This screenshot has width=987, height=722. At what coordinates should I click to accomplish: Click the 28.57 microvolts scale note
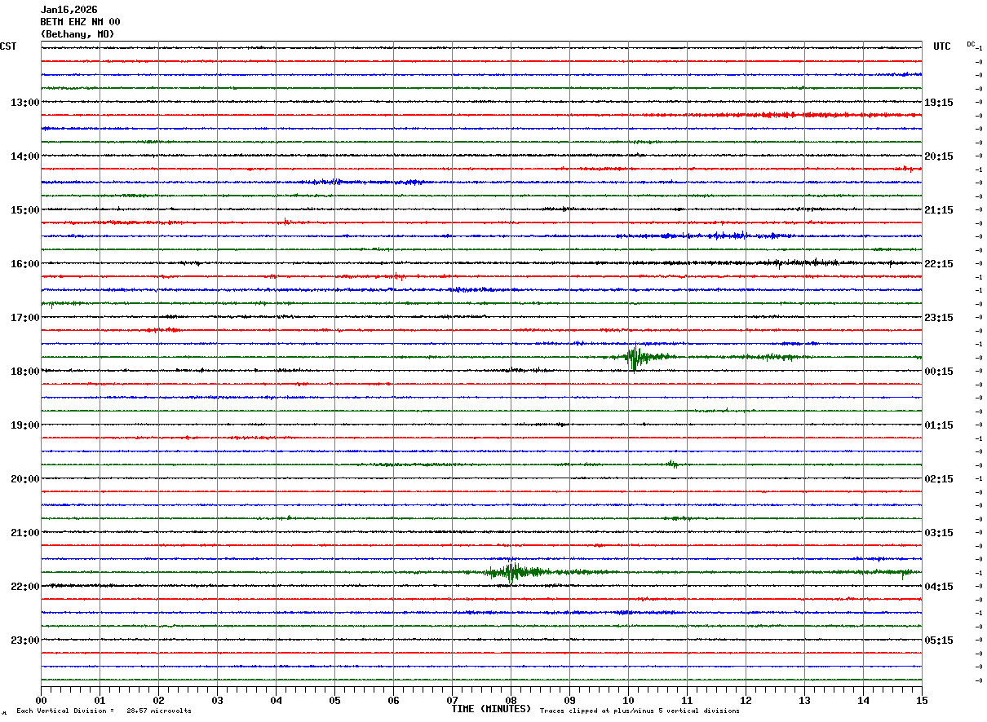(159, 711)
